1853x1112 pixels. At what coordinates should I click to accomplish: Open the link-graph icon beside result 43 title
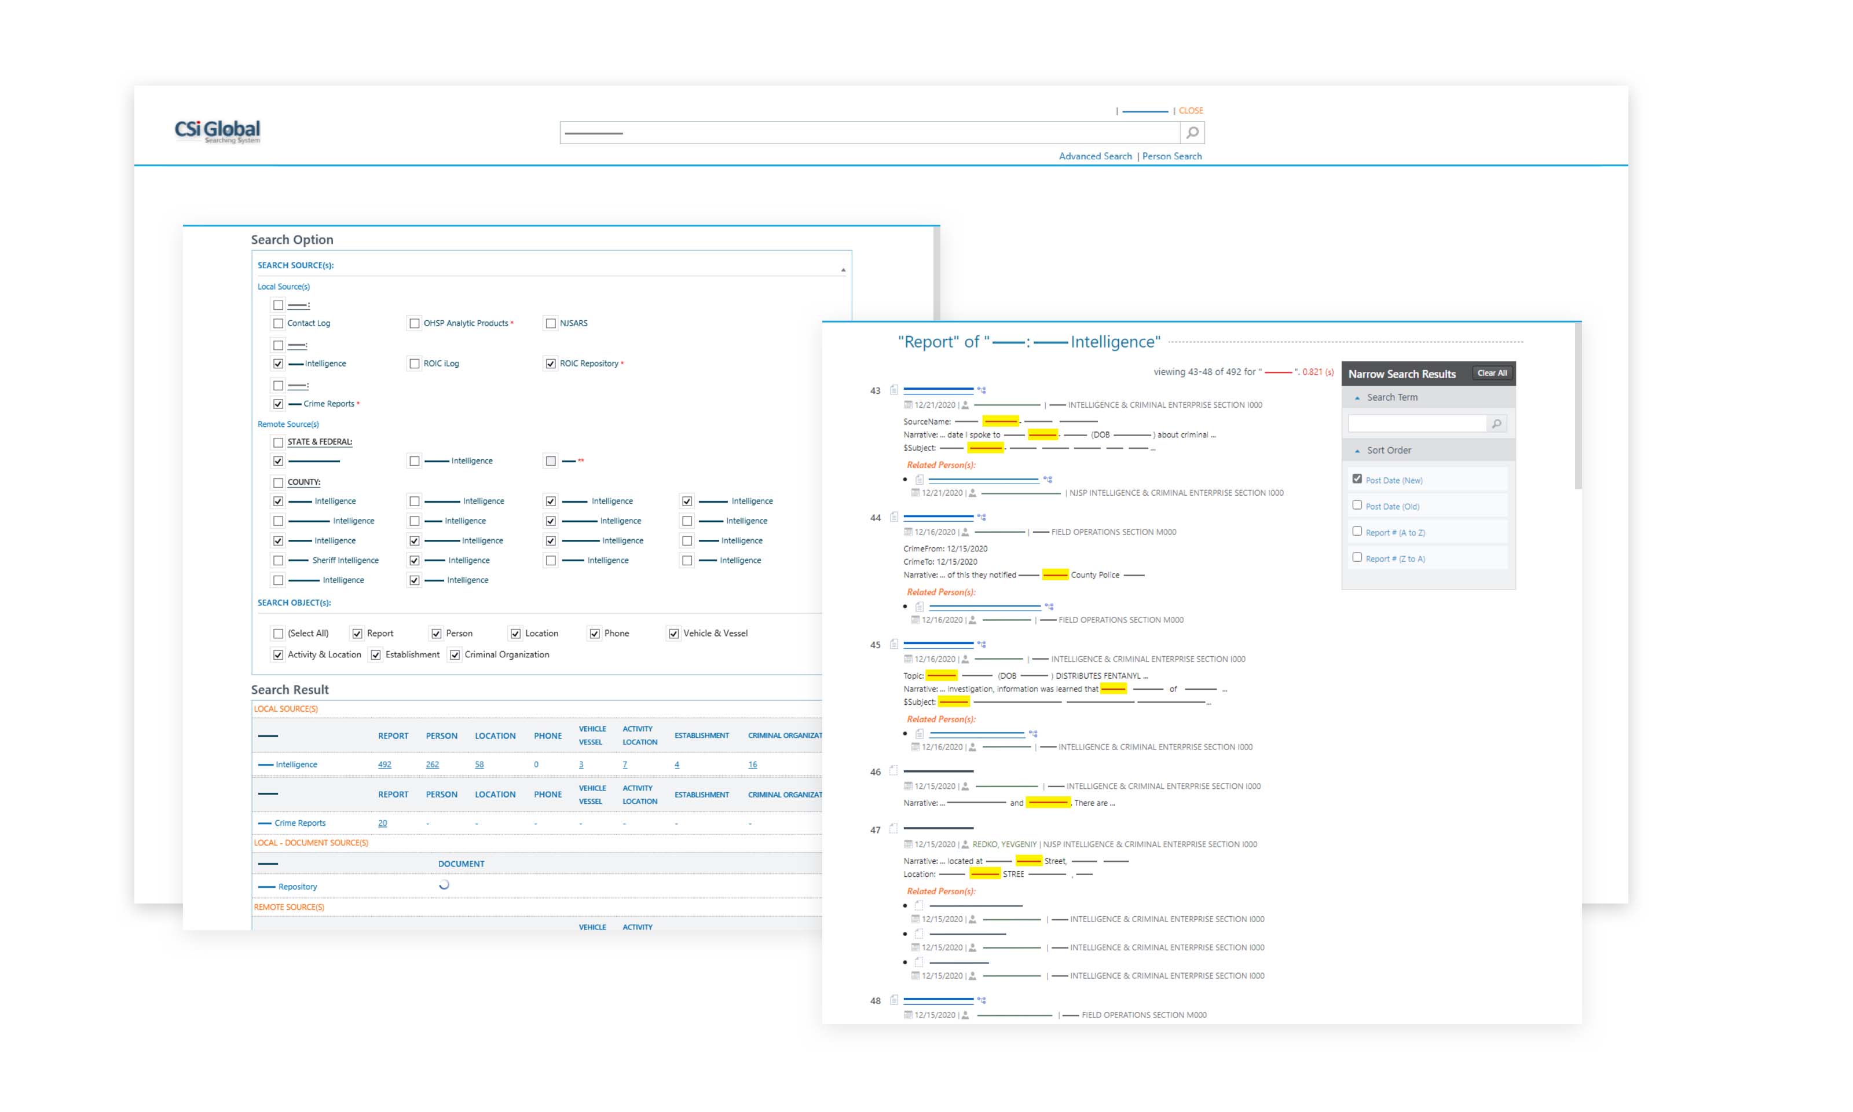coord(981,390)
